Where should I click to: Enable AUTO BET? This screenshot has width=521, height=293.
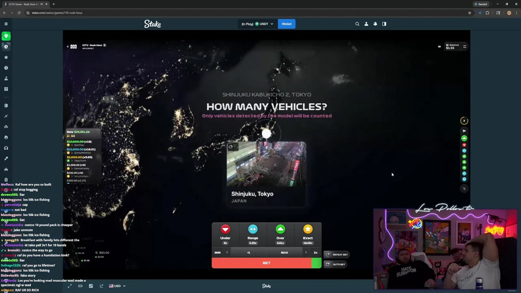coord(335,265)
